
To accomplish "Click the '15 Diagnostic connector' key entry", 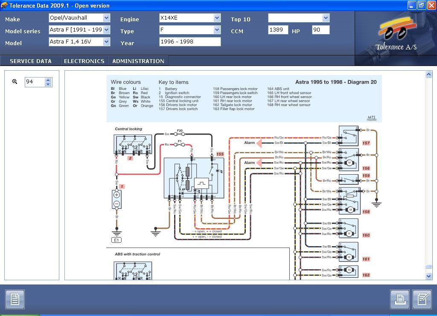I will point(180,97).
